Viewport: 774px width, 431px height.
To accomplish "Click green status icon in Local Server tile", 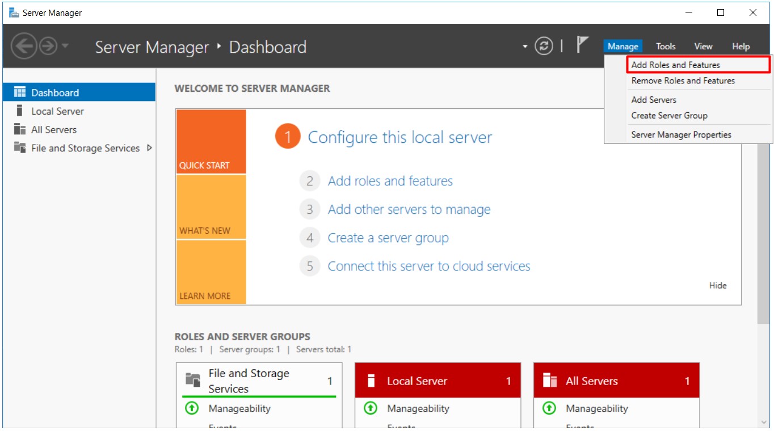I will pos(371,408).
